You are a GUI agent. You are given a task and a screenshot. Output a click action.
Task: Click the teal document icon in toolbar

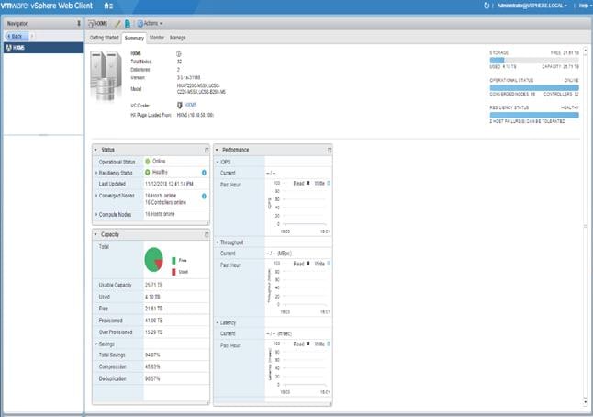128,24
